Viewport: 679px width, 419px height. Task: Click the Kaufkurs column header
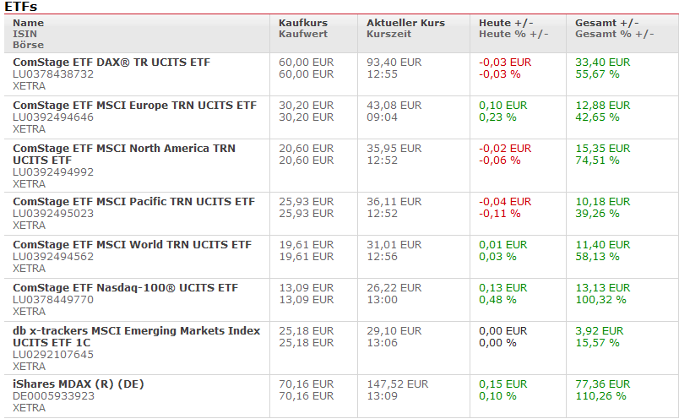(303, 23)
